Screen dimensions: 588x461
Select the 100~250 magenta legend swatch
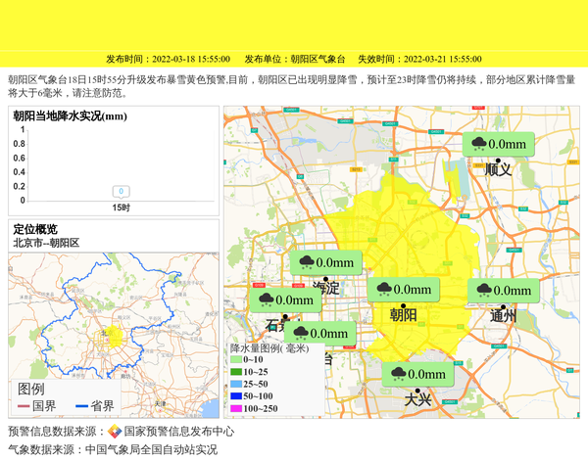(236, 408)
